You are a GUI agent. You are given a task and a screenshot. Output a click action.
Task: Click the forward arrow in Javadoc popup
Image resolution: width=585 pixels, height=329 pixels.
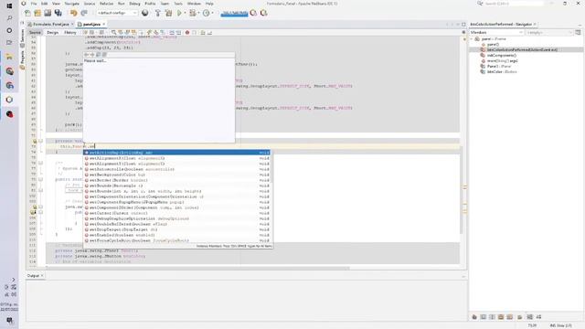click(x=92, y=55)
